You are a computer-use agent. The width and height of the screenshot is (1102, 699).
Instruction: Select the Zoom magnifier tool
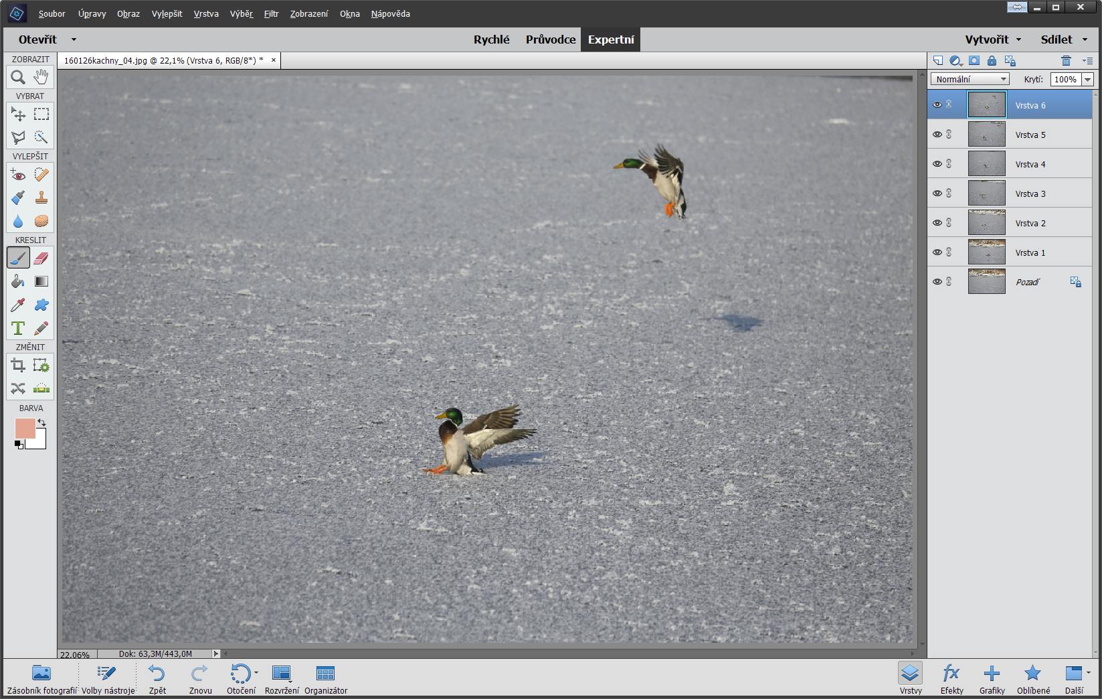click(18, 78)
